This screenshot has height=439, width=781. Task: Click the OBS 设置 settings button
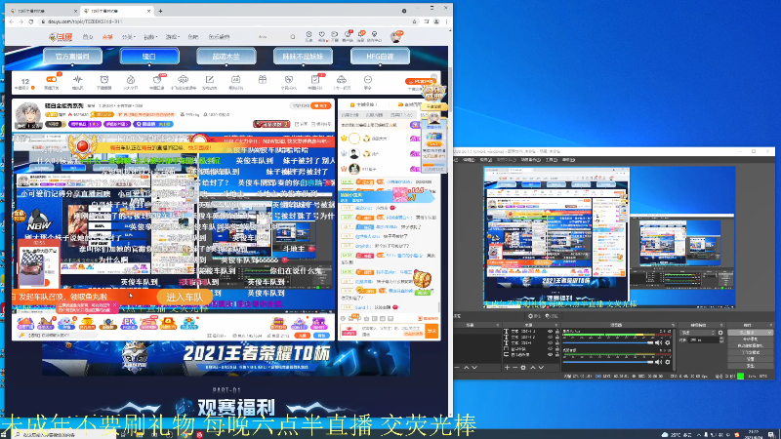coord(751,359)
